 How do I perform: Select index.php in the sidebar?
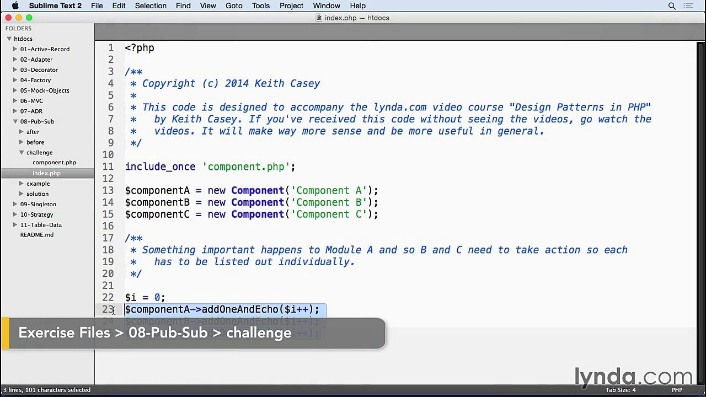(46, 173)
